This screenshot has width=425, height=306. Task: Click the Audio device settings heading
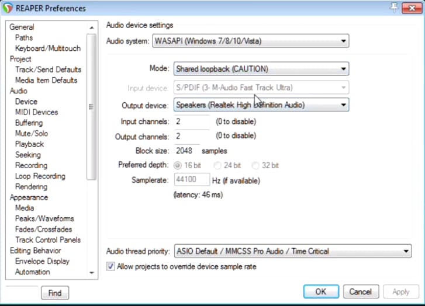point(140,25)
